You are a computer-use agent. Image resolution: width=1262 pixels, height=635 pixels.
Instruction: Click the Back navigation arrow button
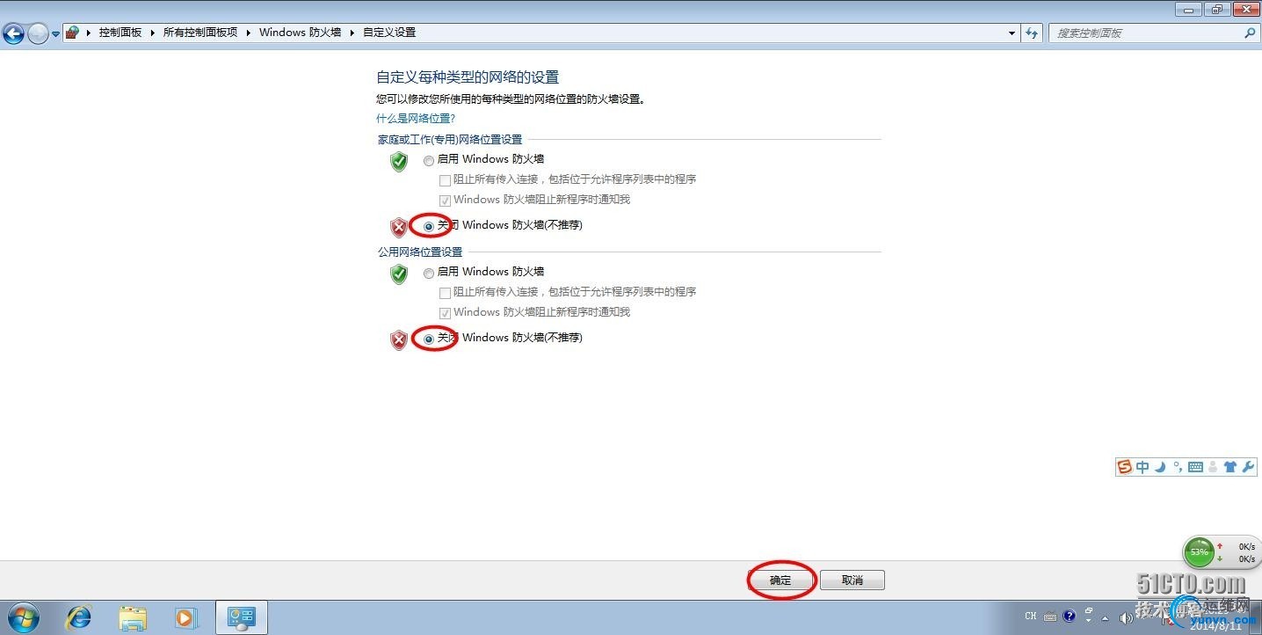coord(13,33)
